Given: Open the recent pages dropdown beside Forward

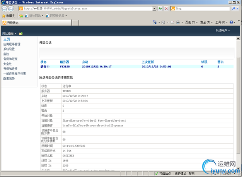Looking at the screenshot, I should [16, 9].
